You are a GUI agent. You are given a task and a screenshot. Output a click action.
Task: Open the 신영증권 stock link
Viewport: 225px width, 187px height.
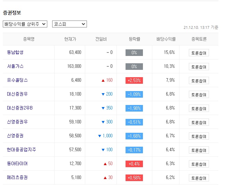[x=15, y=136]
